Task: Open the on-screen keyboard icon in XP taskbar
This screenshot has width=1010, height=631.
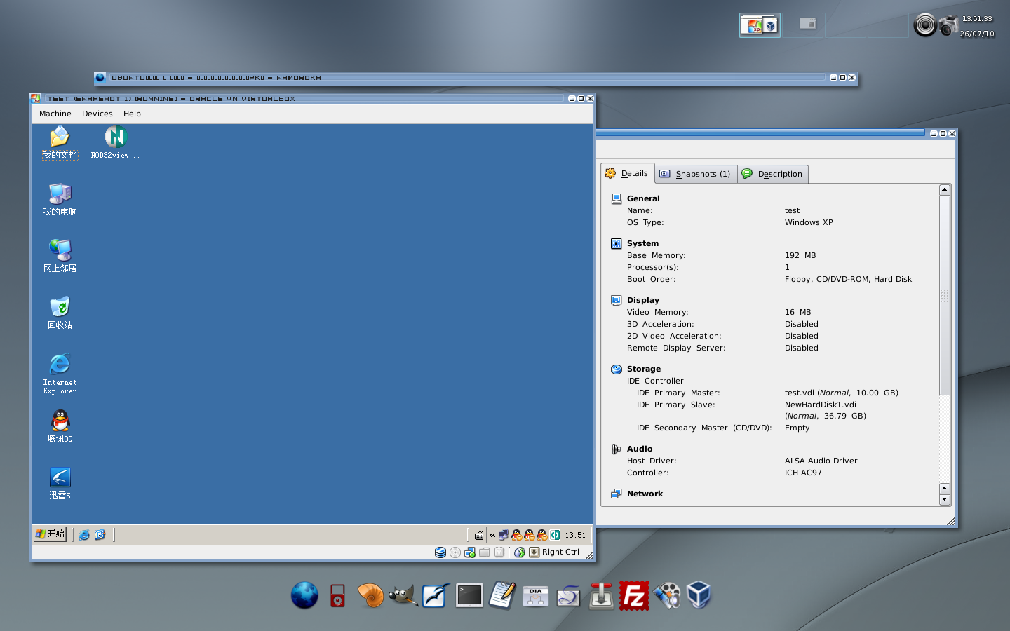Action: [x=479, y=535]
